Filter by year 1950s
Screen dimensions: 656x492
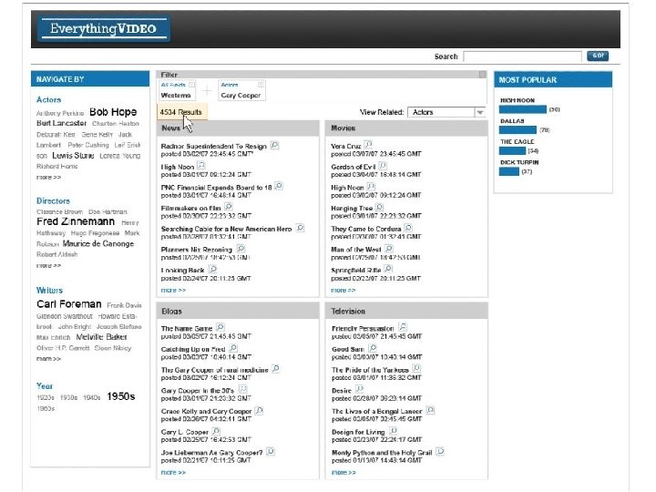click(x=121, y=396)
